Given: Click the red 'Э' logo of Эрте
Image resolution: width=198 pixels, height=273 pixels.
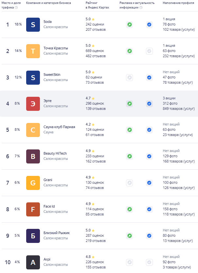Looking at the screenshot, I should [33, 104].
